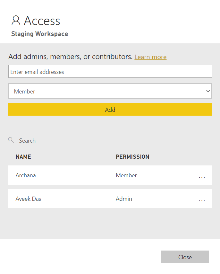Click the Access dialog heading text

point(42,21)
